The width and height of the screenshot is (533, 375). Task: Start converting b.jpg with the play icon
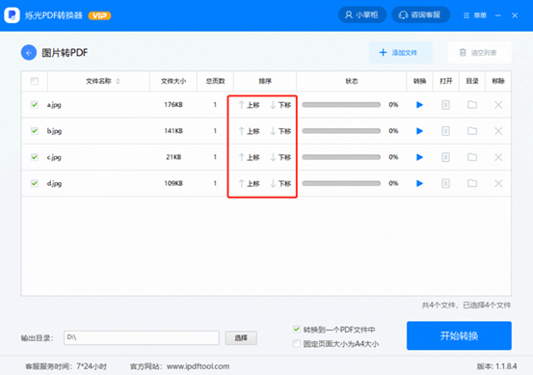[420, 131]
